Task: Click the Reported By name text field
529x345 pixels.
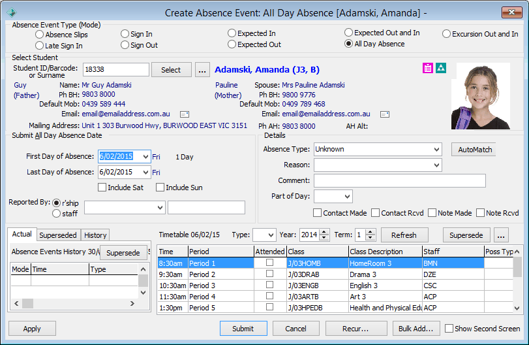Action: pos(207,208)
